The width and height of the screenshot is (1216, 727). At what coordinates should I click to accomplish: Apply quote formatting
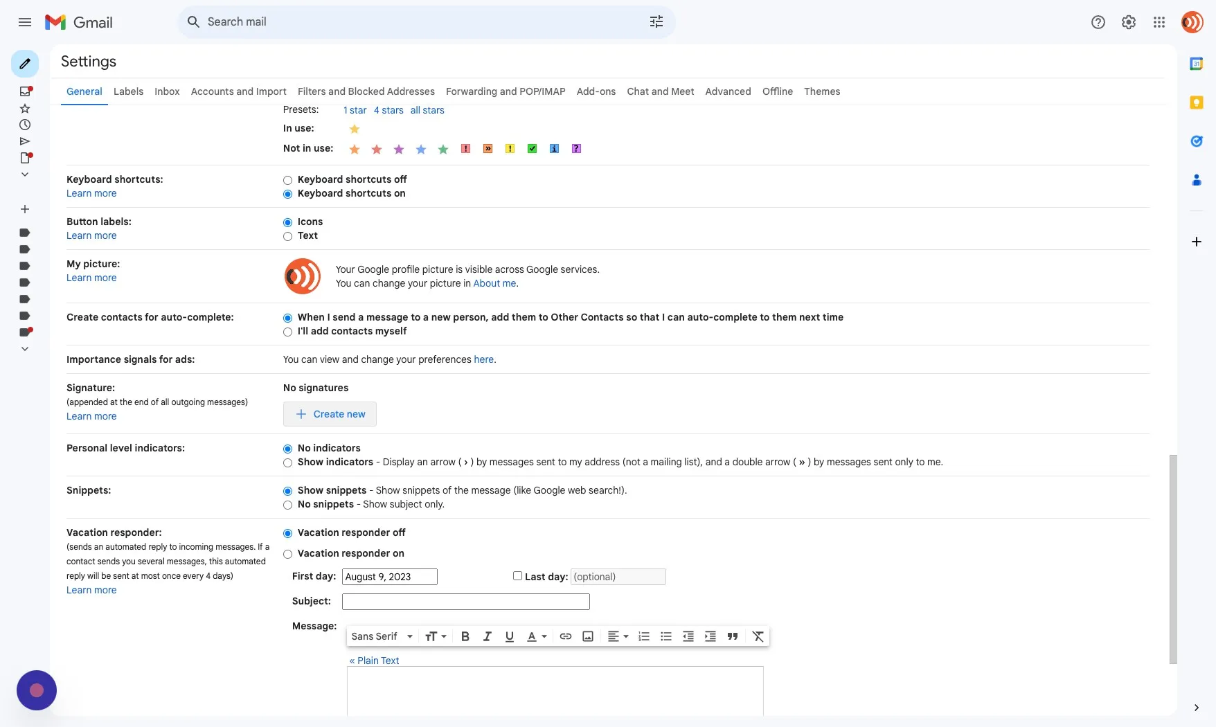pyautogui.click(x=733, y=637)
